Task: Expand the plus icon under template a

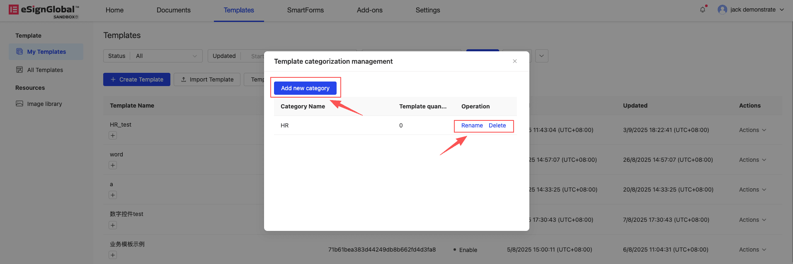Action: [113, 195]
